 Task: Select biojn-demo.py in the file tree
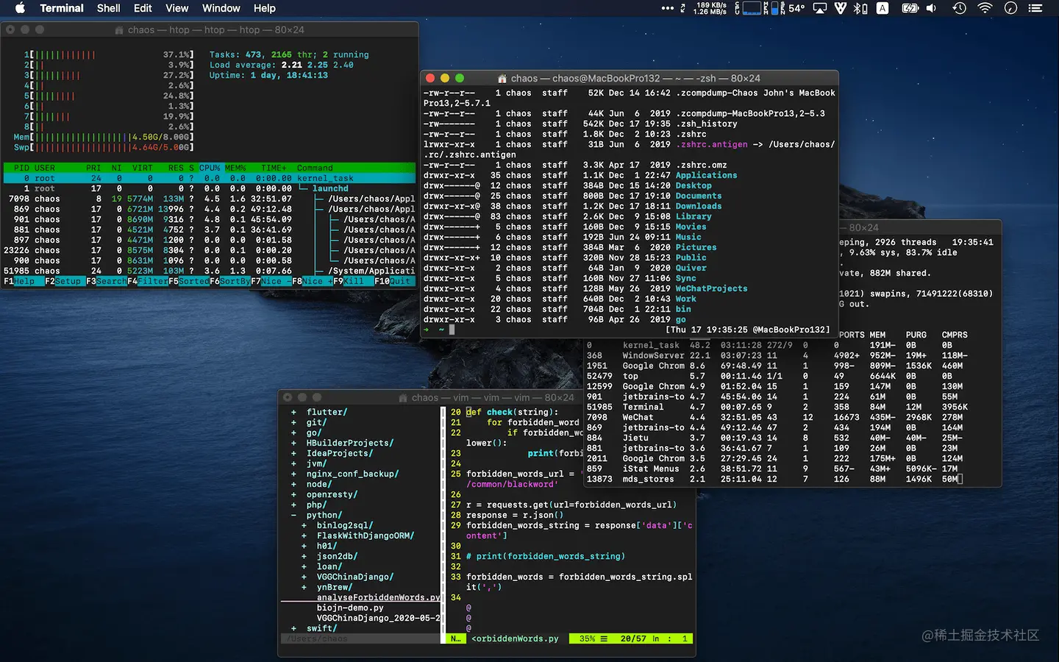tap(350, 608)
